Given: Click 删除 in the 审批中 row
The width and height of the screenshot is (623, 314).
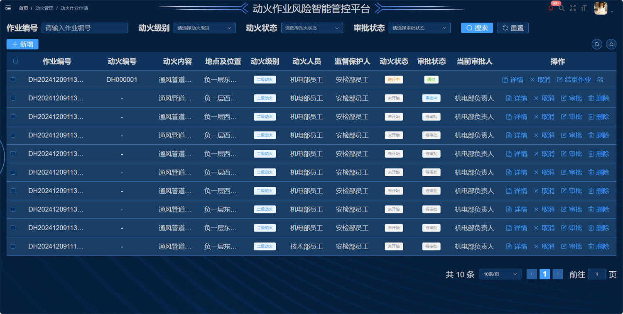Looking at the screenshot, I should point(598,98).
